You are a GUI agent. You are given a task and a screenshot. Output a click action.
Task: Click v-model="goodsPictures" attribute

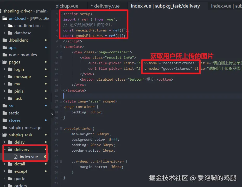[x=168, y=68]
